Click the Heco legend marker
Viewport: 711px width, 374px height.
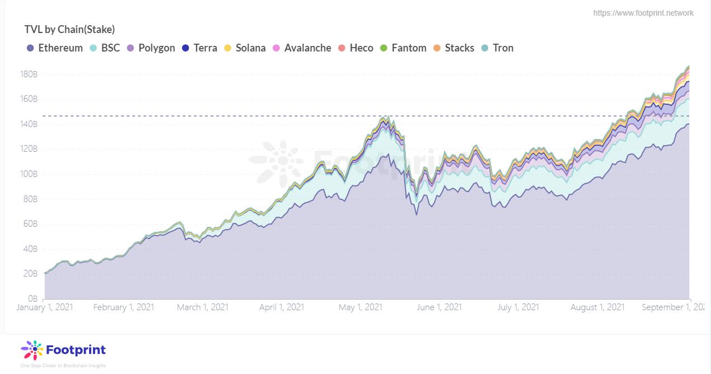tap(342, 48)
